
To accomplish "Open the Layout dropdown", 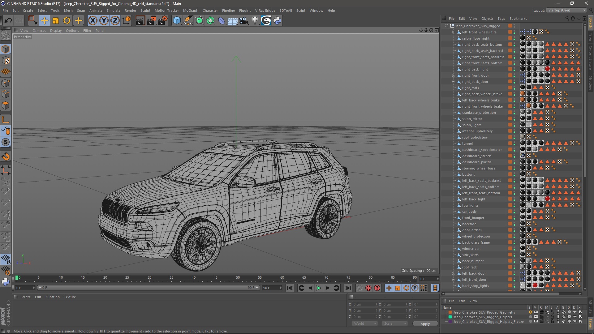I will pos(566,10).
